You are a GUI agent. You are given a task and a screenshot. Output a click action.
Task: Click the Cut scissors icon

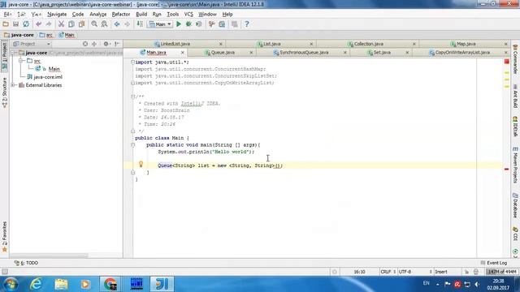tap(61, 24)
